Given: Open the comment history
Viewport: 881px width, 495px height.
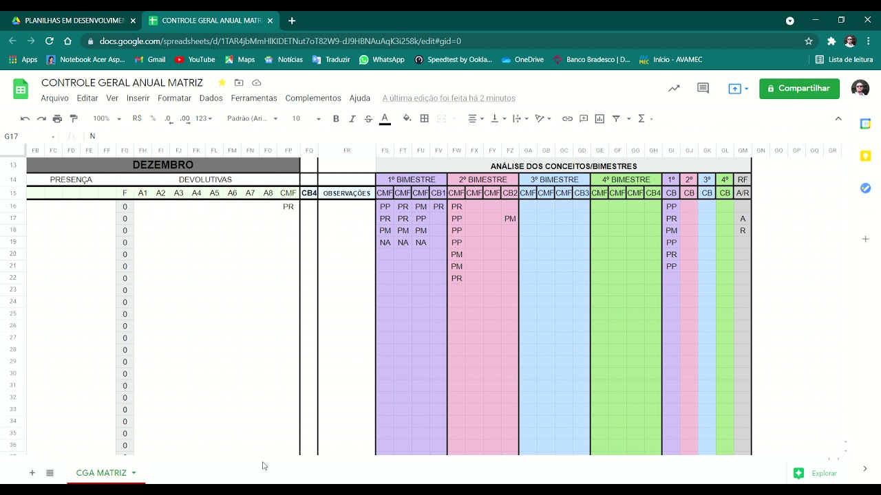Looking at the screenshot, I should tap(703, 88).
